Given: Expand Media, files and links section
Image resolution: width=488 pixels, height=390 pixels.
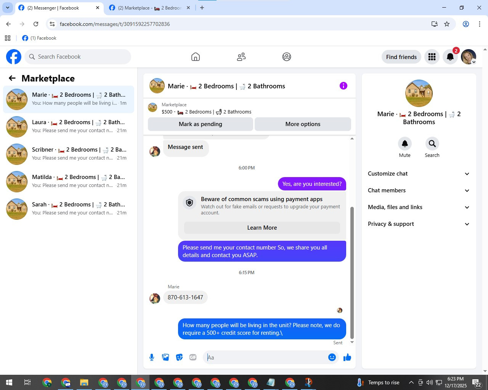Looking at the screenshot, I should point(419,207).
